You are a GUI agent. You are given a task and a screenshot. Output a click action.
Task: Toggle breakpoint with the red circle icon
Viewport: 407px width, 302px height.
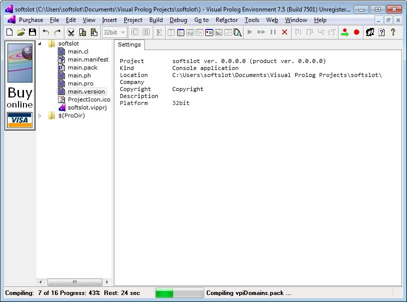coord(357,32)
